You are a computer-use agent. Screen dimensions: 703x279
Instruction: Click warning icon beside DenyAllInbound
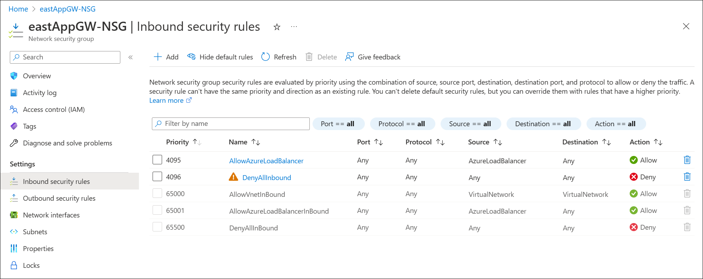click(x=233, y=177)
